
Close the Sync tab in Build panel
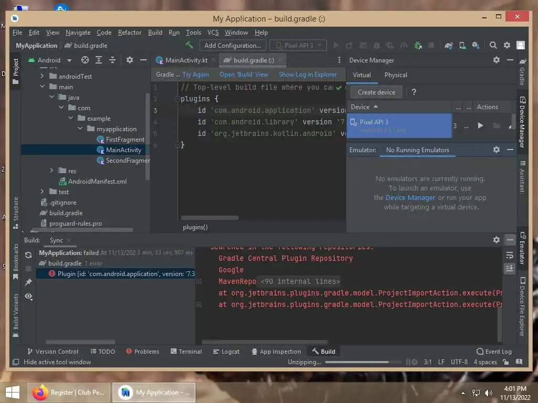point(69,240)
